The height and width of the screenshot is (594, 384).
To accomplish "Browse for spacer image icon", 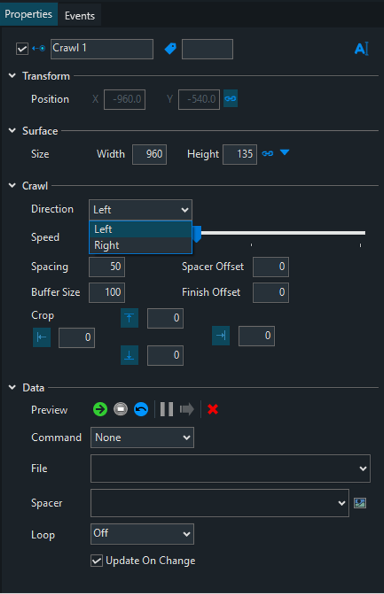I will 360,503.
